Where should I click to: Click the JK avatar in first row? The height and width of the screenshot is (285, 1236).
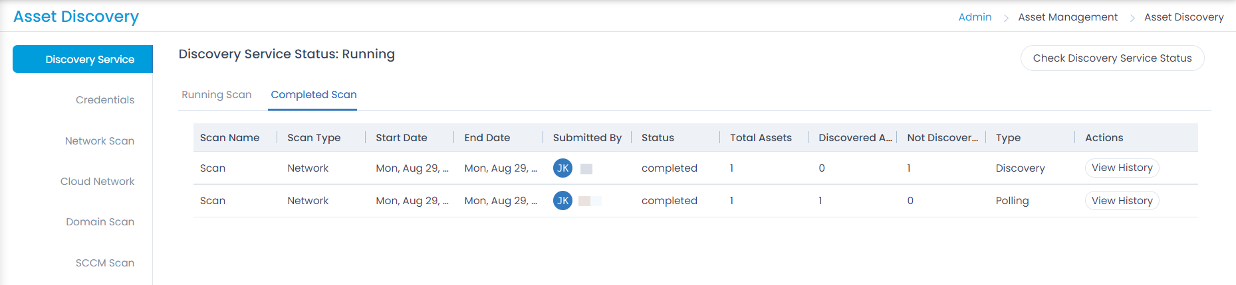tap(562, 168)
